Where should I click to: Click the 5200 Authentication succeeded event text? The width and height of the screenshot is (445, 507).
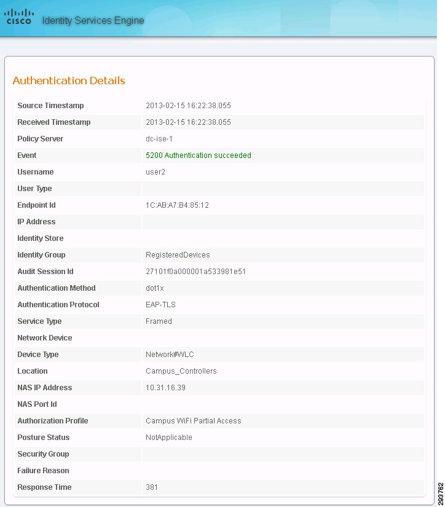point(199,155)
